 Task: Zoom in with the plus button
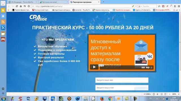[x=179, y=94]
